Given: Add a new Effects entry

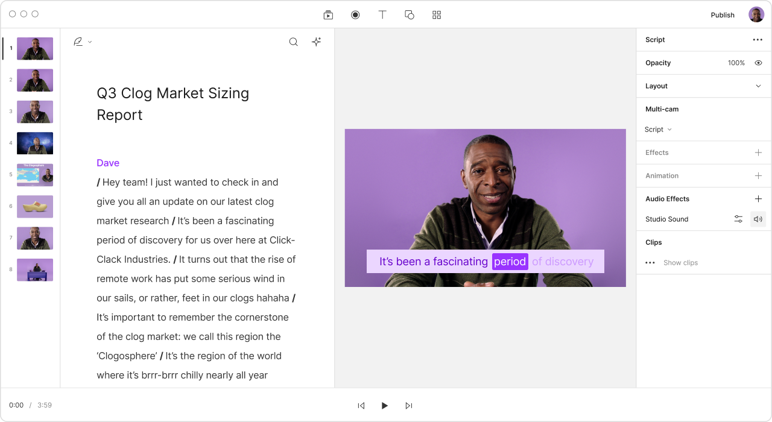Looking at the screenshot, I should 758,153.
